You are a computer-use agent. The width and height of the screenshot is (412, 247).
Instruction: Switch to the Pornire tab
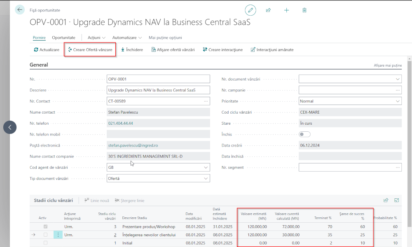click(x=39, y=37)
